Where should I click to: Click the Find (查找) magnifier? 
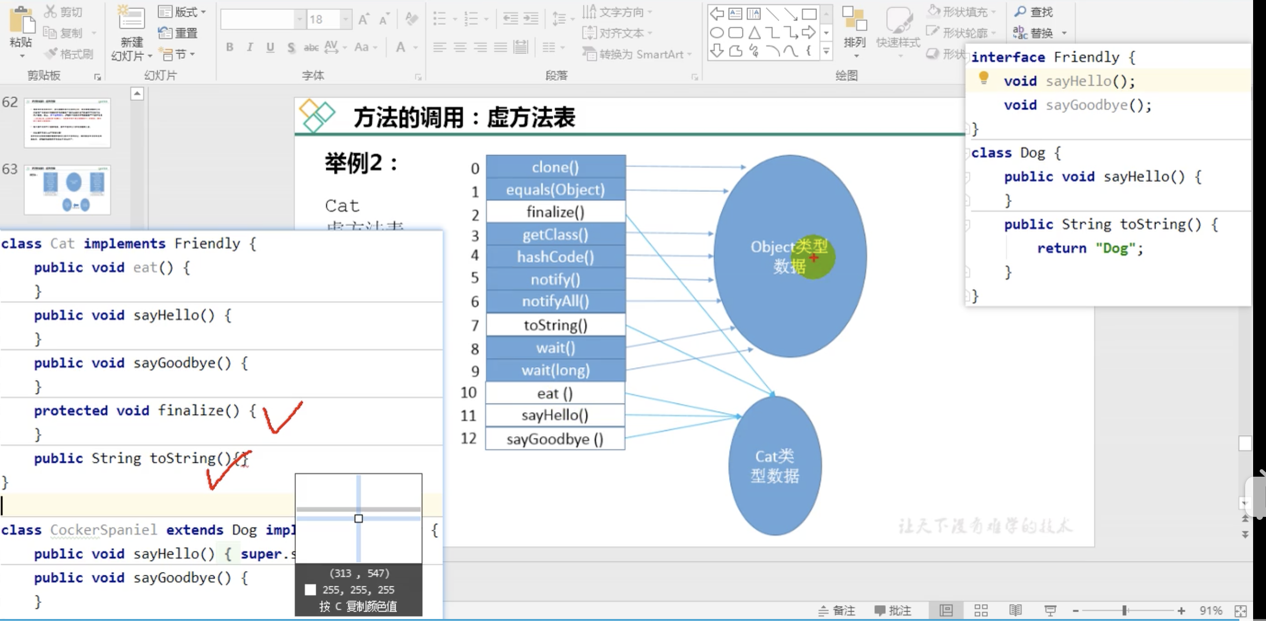[x=1021, y=11]
